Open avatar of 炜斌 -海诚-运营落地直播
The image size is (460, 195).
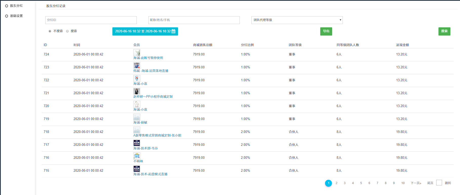(137, 65)
